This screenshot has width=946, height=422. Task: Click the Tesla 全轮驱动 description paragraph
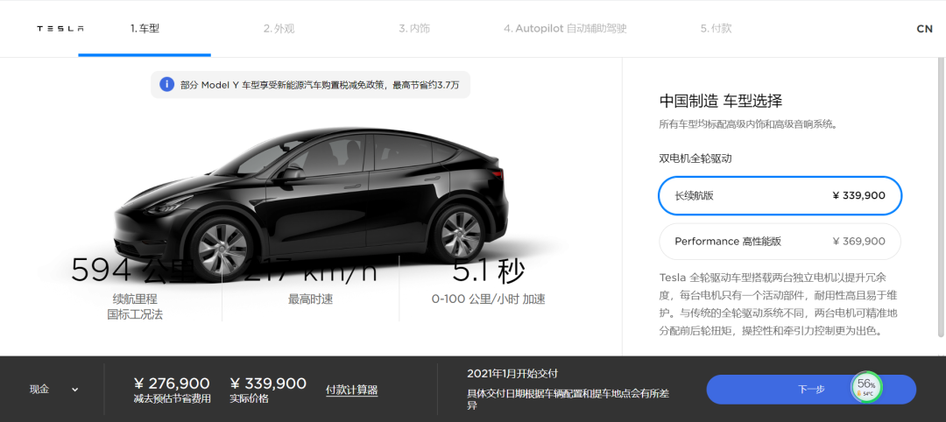point(778,304)
